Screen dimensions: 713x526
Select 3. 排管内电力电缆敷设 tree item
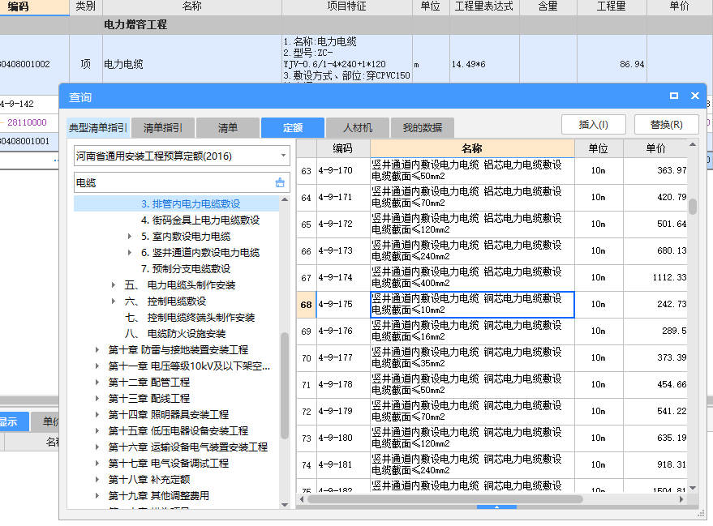[x=191, y=204]
